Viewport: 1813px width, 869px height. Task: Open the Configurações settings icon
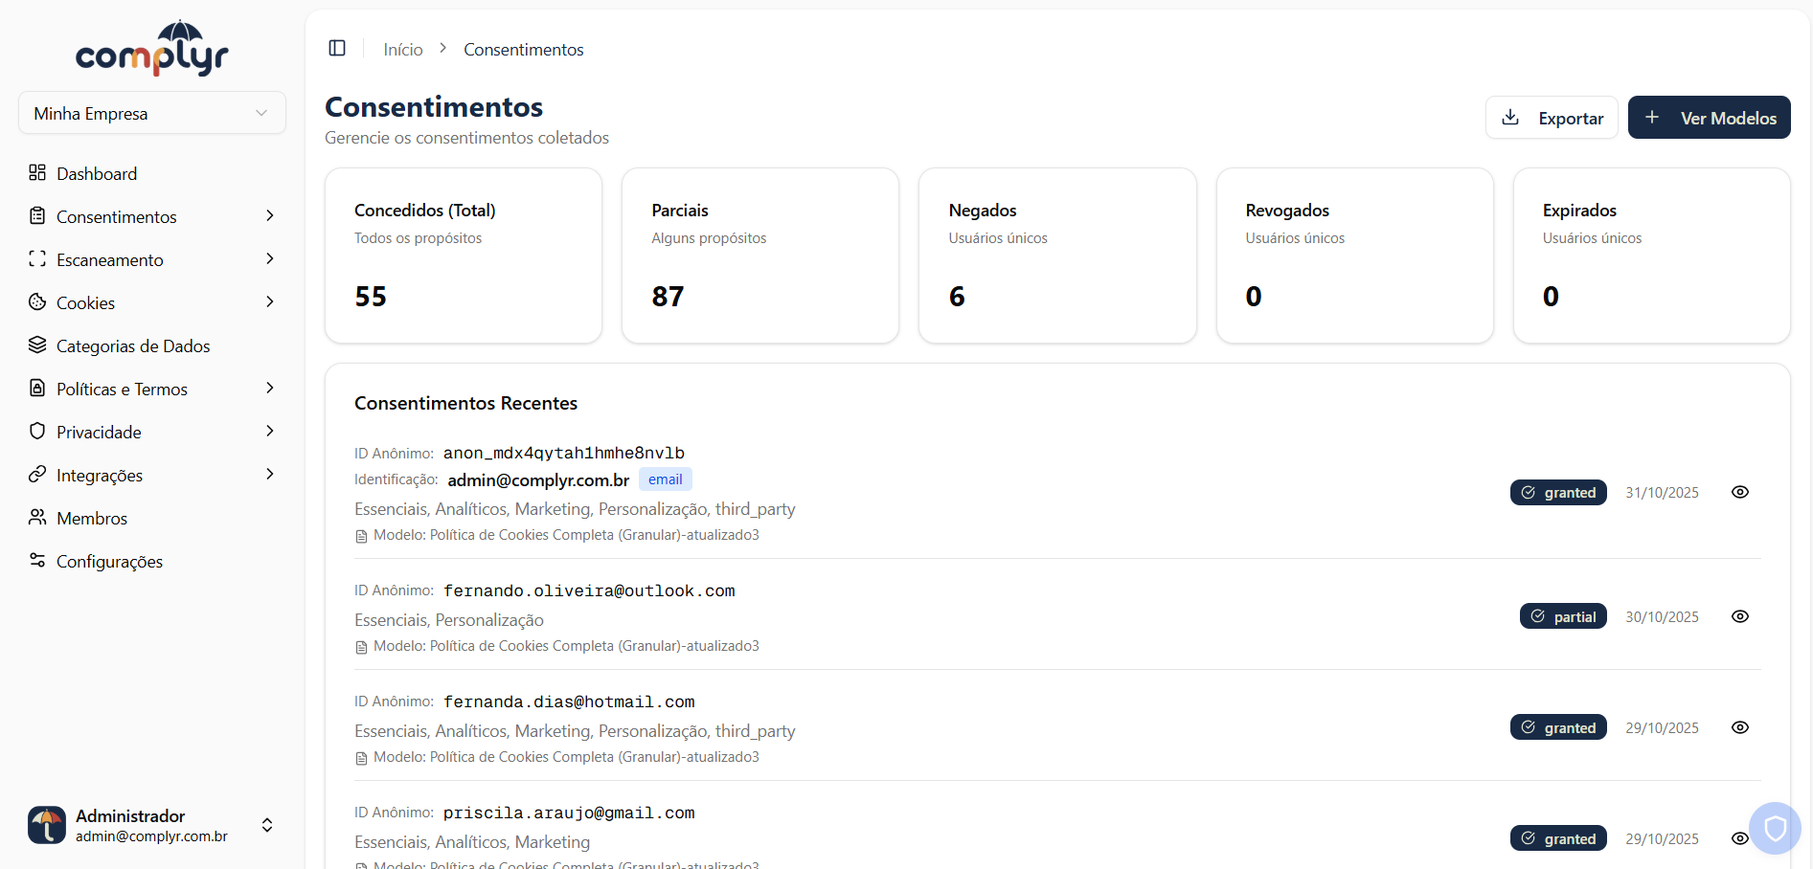pos(37,561)
